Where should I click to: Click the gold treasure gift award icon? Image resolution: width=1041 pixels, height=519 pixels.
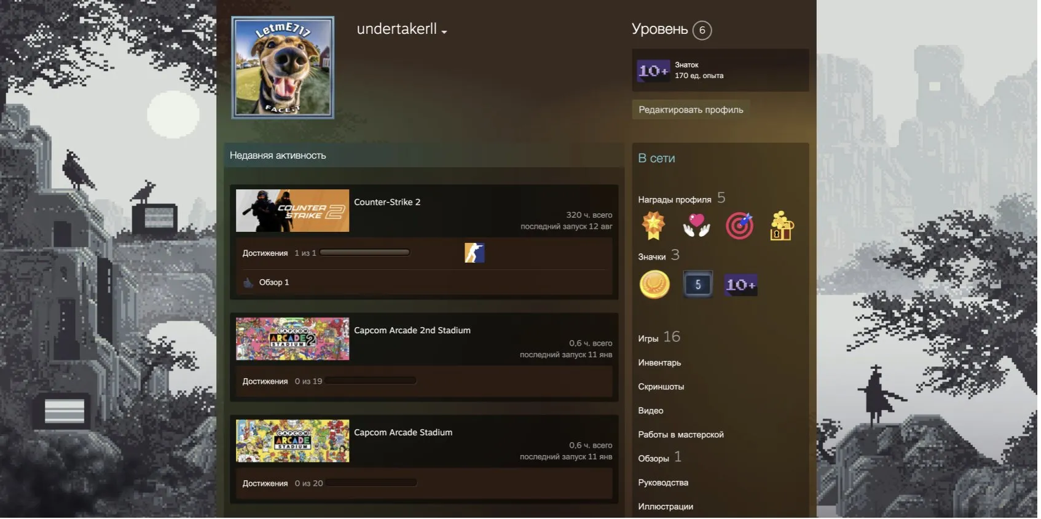pyautogui.click(x=782, y=226)
